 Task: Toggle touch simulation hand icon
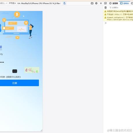(x=64, y=3)
